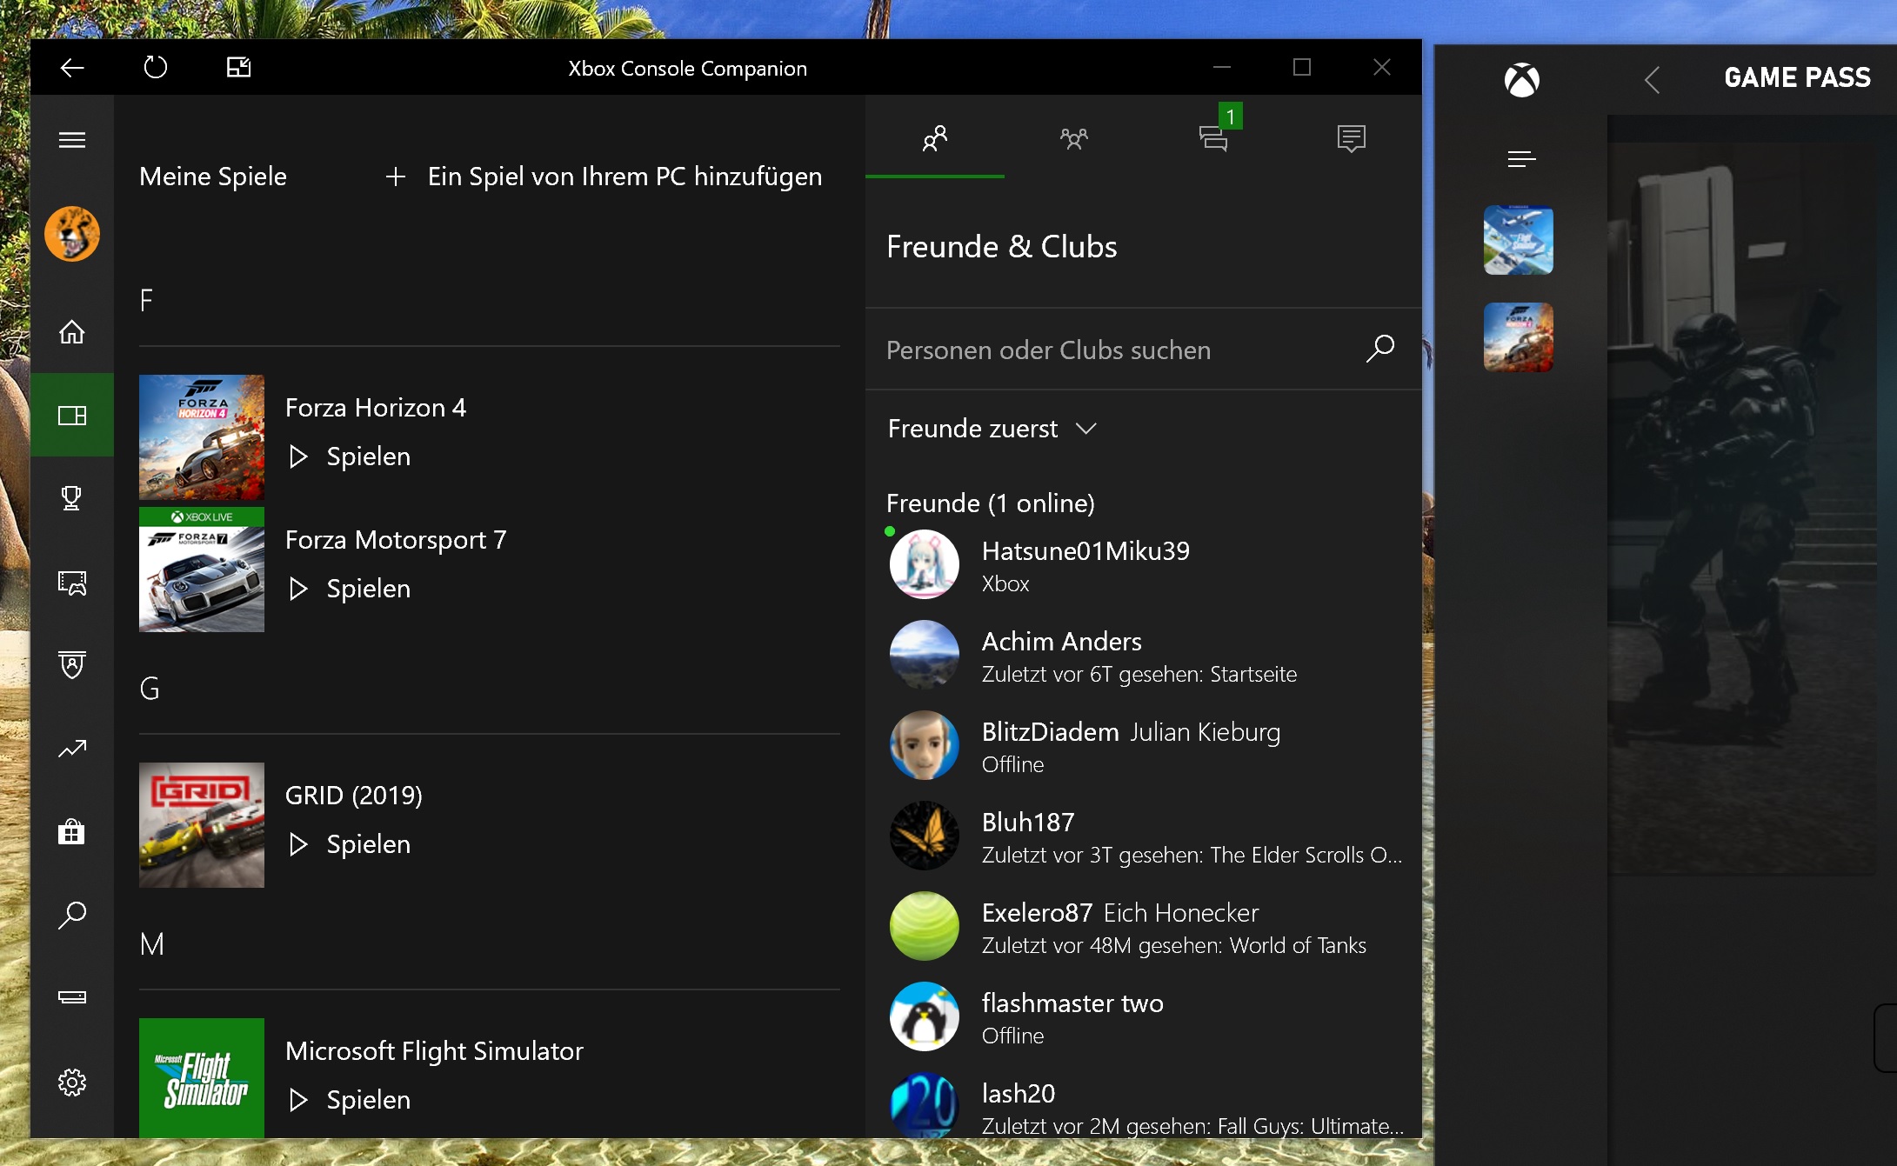Click the refresh icon in title bar
Viewport: 1897px width, 1166px height.
(155, 68)
